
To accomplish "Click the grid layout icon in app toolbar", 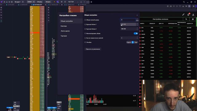I will [x=12, y=2].
